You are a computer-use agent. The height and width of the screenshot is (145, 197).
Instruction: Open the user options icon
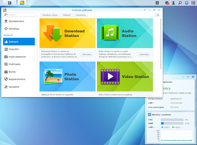point(174,3)
